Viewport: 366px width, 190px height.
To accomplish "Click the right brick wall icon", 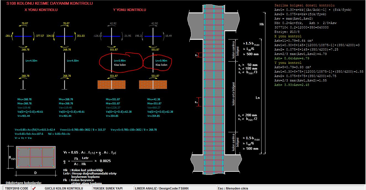I will 153,85.
